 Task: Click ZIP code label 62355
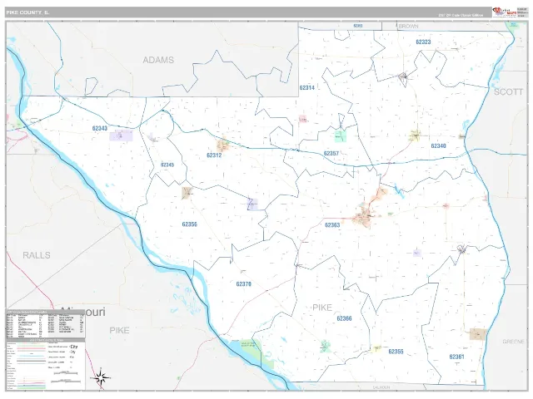point(396,352)
